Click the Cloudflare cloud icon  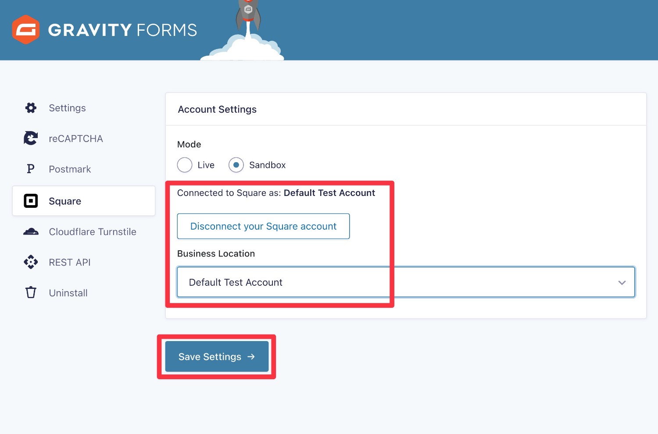pos(31,231)
